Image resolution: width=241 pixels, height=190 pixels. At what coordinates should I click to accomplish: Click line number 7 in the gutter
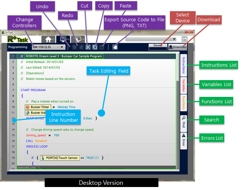pyautogui.click(x=13, y=90)
